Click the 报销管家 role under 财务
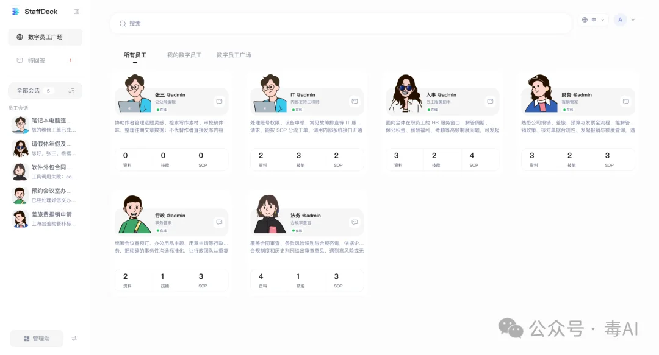Viewport: 659px width, 355px height. 569,102
